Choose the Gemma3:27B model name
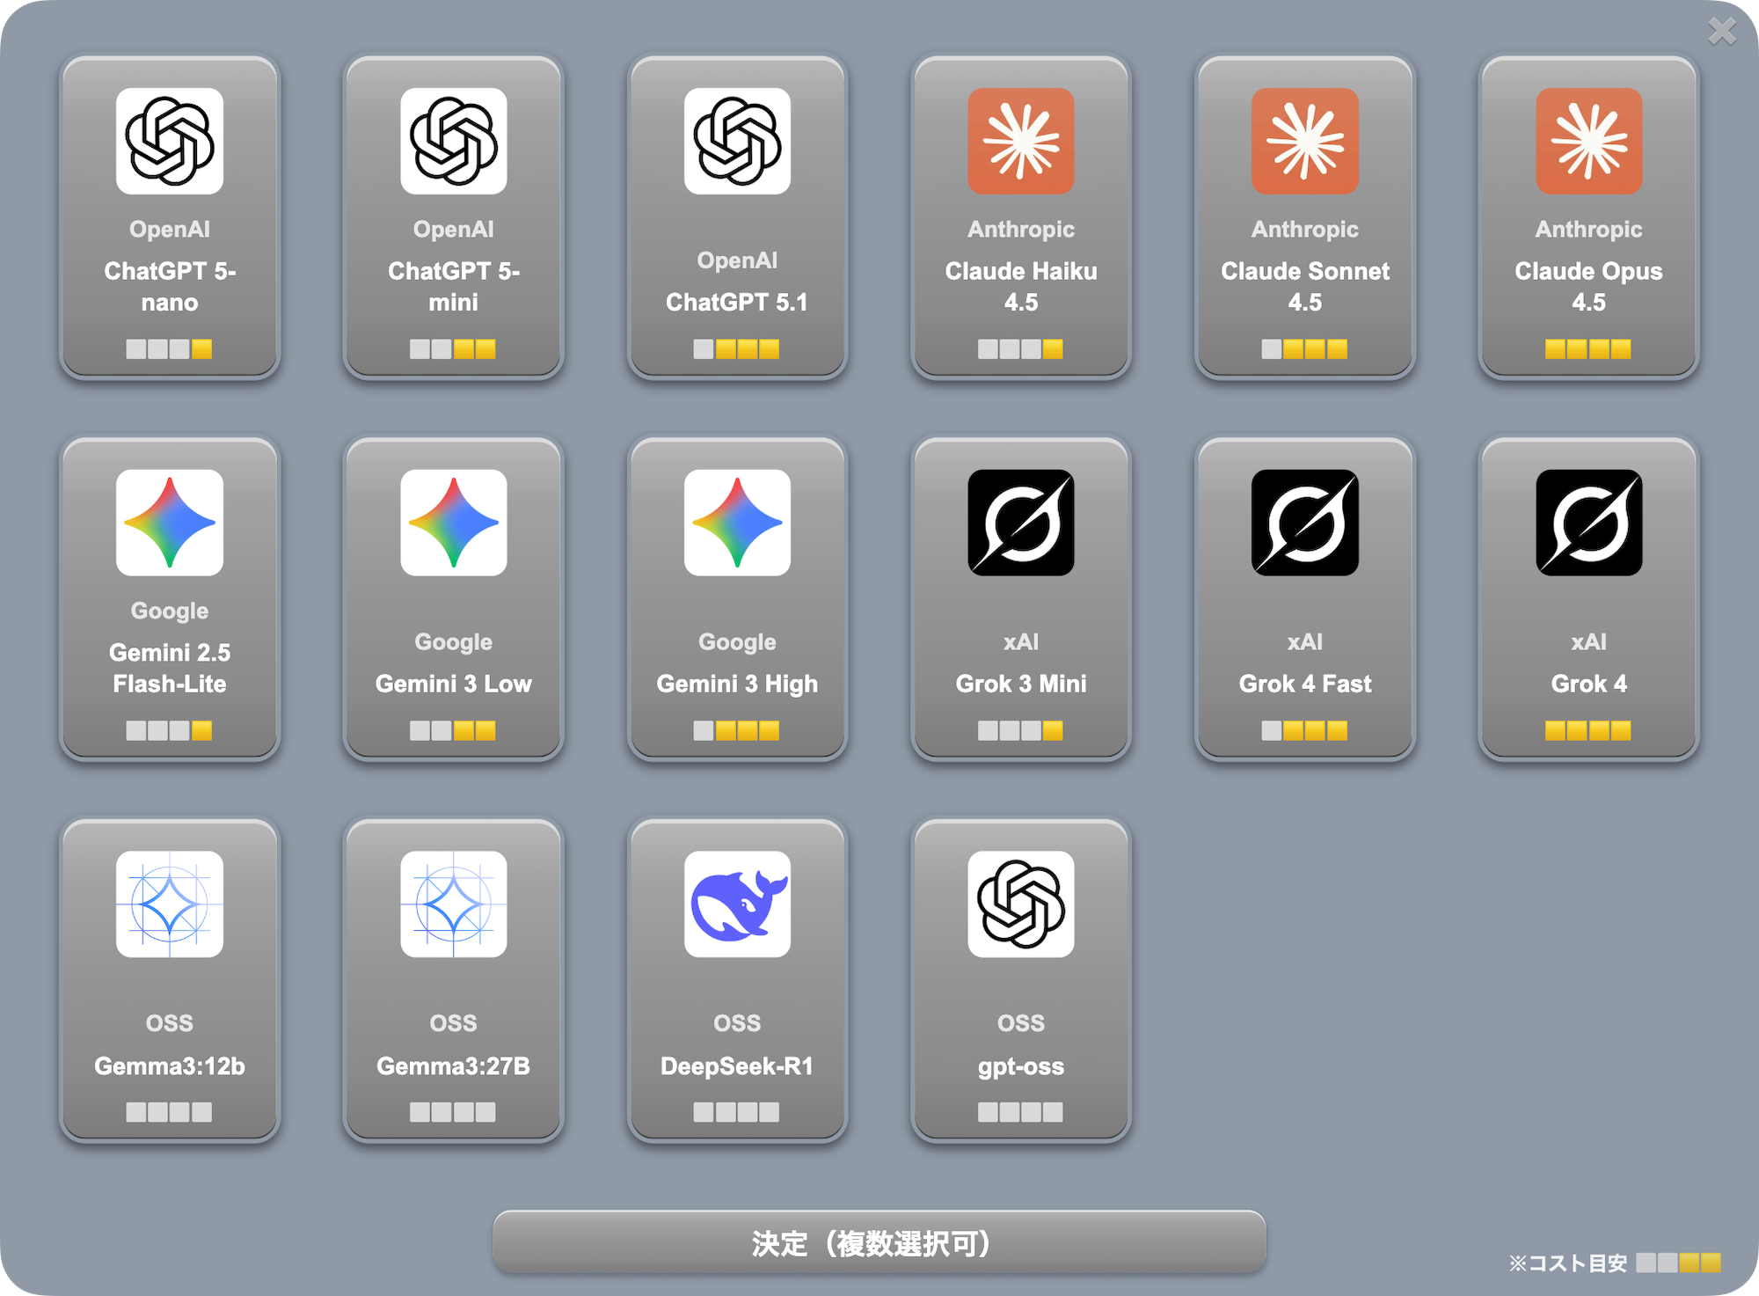1759x1296 pixels. 453,1066
